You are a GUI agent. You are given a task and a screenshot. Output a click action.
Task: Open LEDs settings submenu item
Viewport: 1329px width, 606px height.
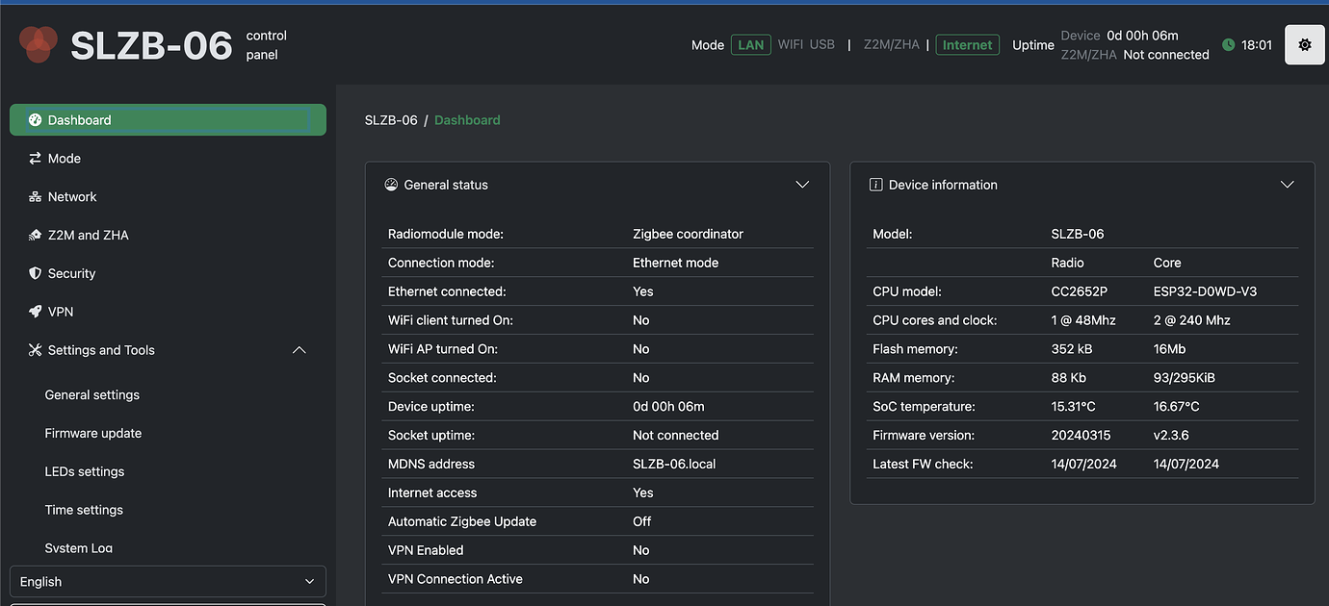(x=85, y=472)
